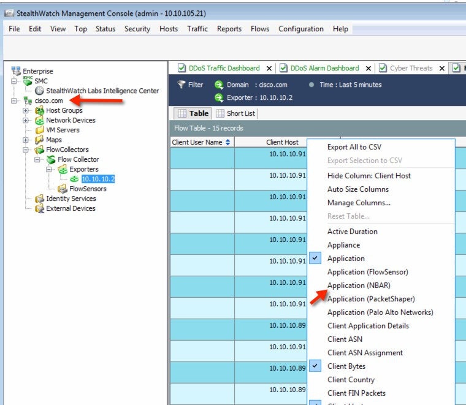Click the Exporters folder icon
This screenshot has height=405, width=466.
click(x=63, y=169)
